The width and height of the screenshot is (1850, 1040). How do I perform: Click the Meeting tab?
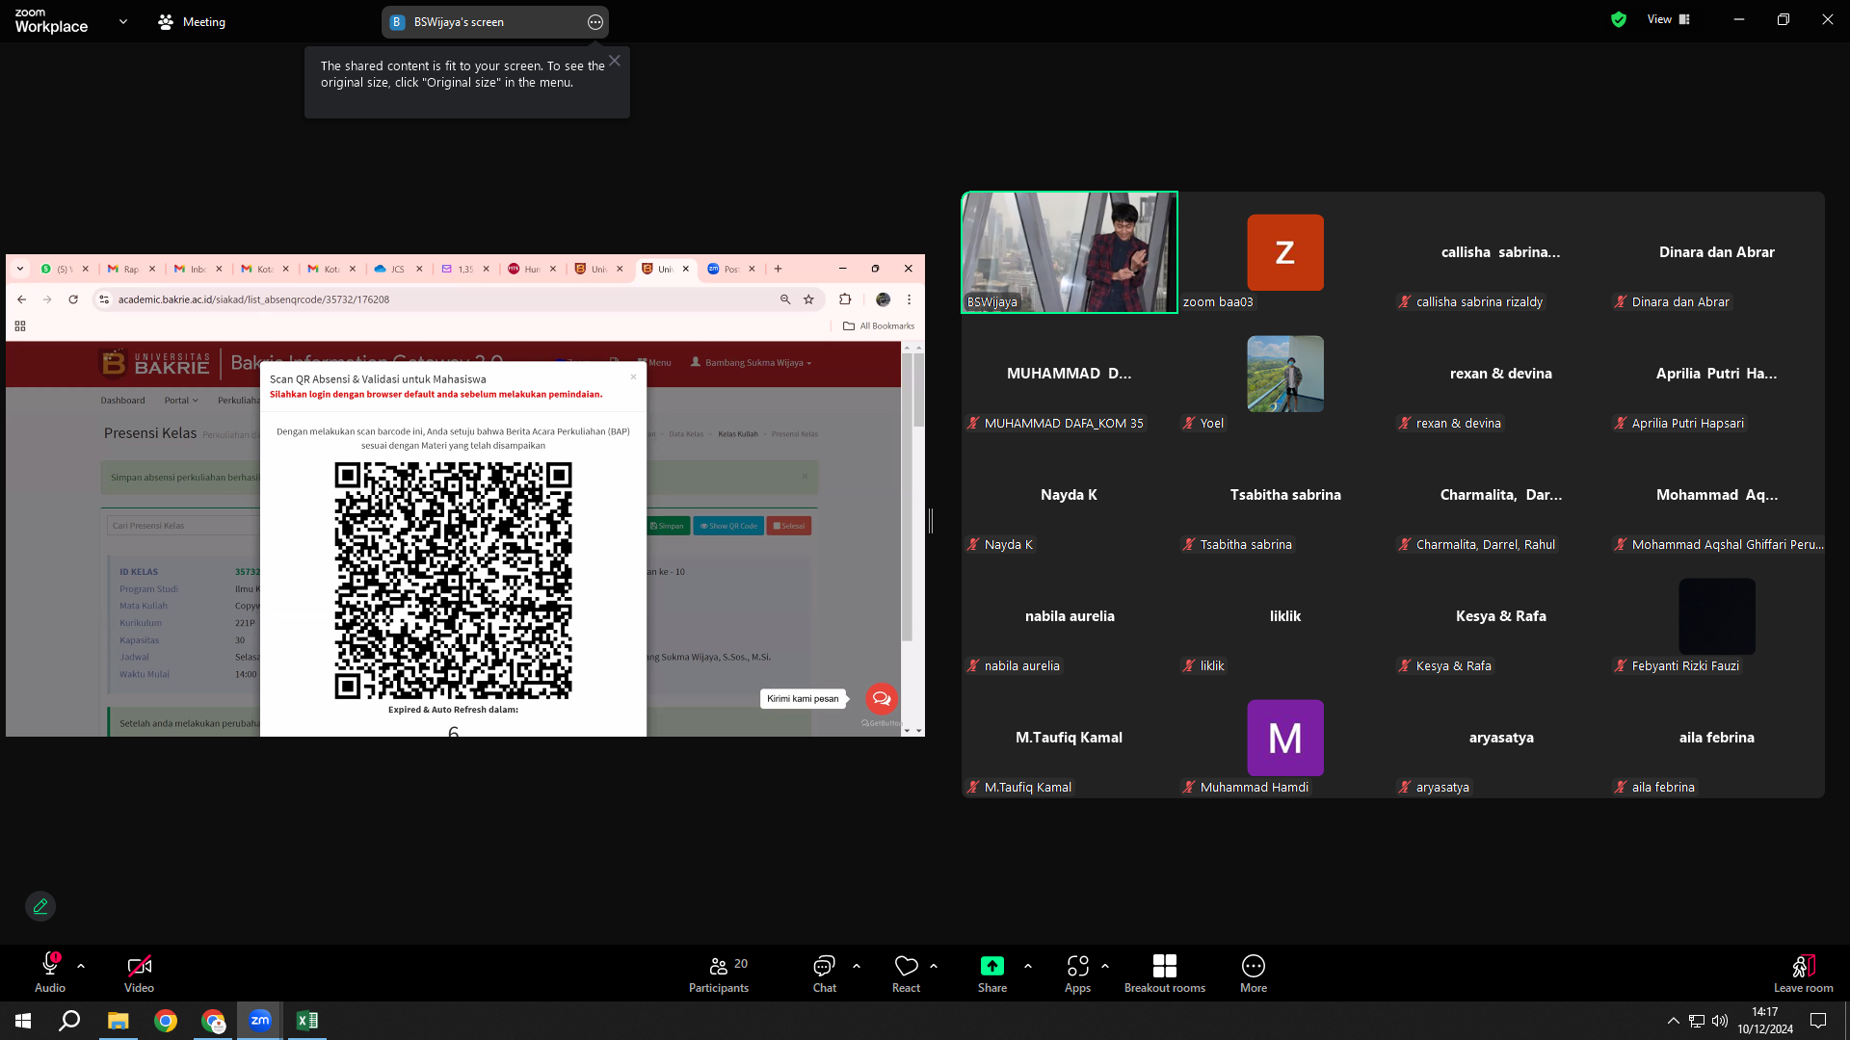point(192,21)
